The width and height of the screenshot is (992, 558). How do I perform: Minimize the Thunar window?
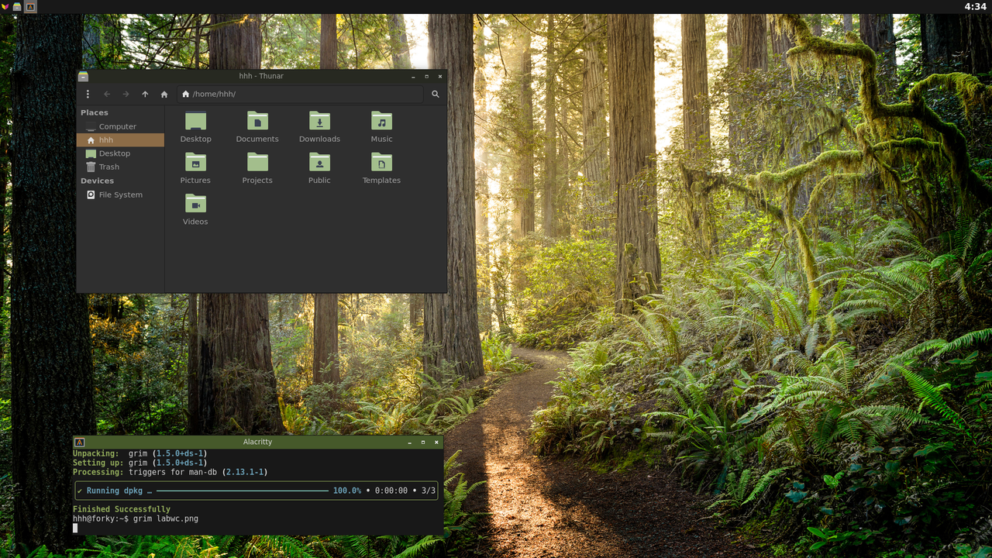414,76
